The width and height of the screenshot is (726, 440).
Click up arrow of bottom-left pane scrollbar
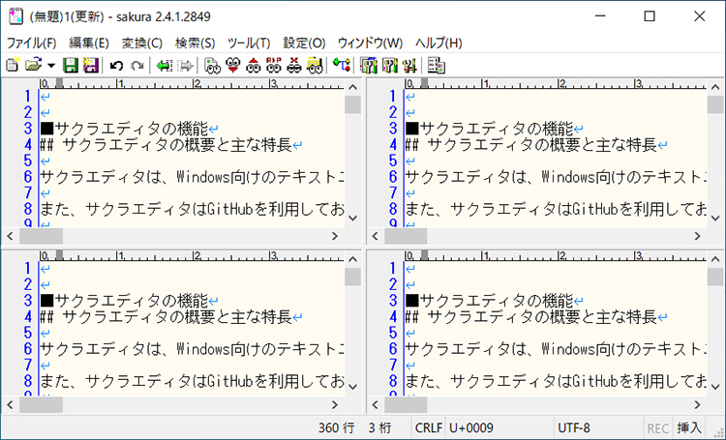coord(352,259)
